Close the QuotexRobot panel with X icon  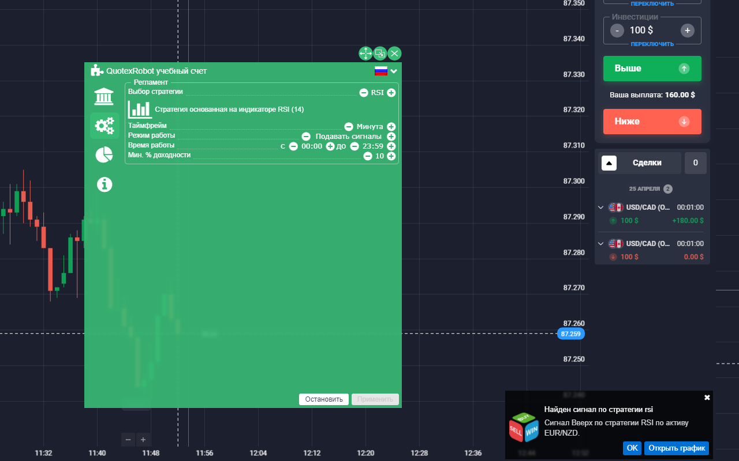(394, 54)
